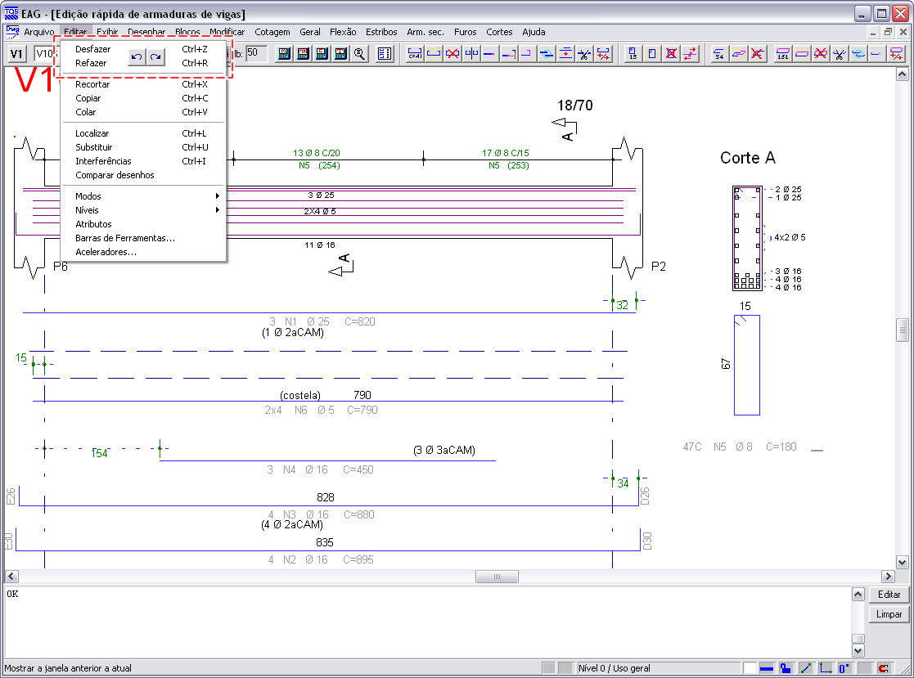914x678 pixels.
Task: Select Comparar desenhos menu entry
Action: coord(115,175)
